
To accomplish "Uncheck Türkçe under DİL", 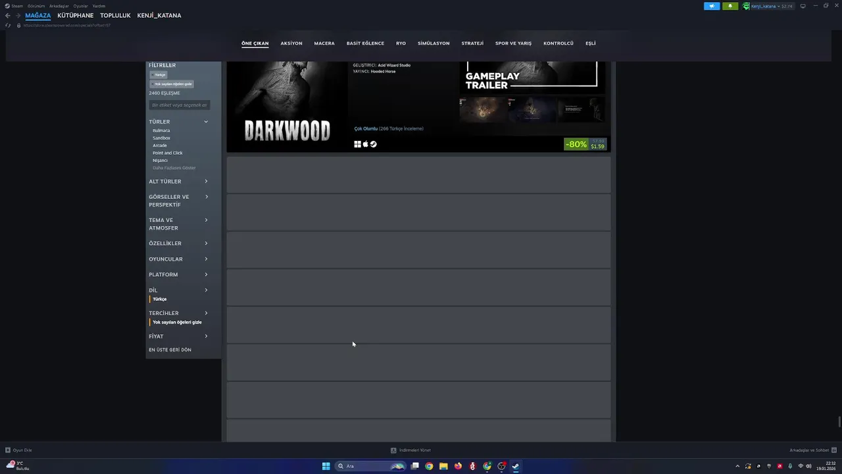I will (x=160, y=299).
